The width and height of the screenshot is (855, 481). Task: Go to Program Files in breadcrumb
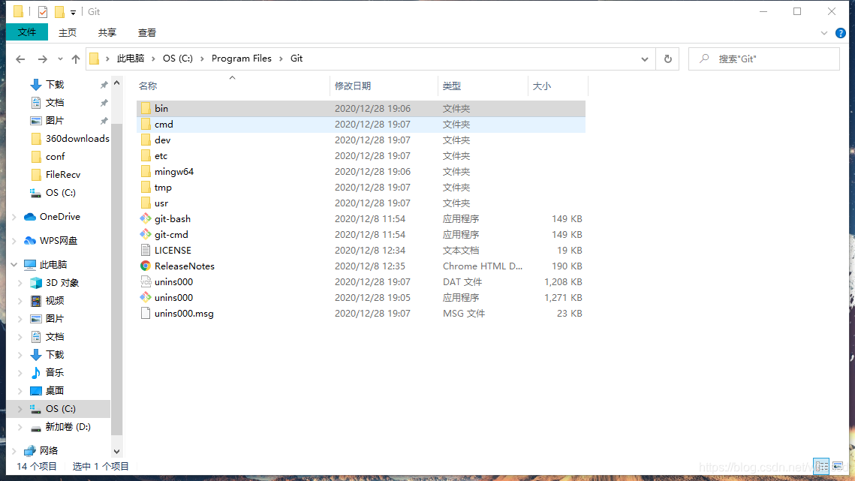[242, 59]
